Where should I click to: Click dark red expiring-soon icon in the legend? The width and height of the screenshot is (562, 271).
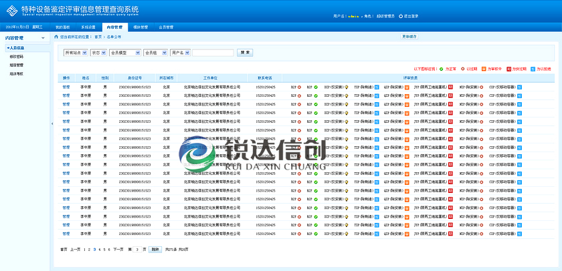pyautogui.click(x=508, y=68)
